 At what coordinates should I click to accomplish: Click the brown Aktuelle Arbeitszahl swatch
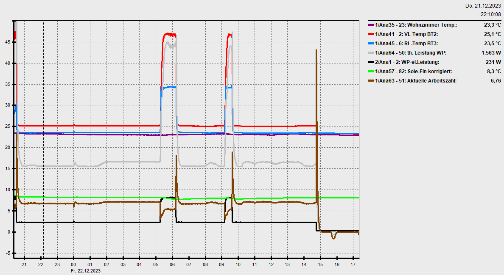click(x=371, y=81)
